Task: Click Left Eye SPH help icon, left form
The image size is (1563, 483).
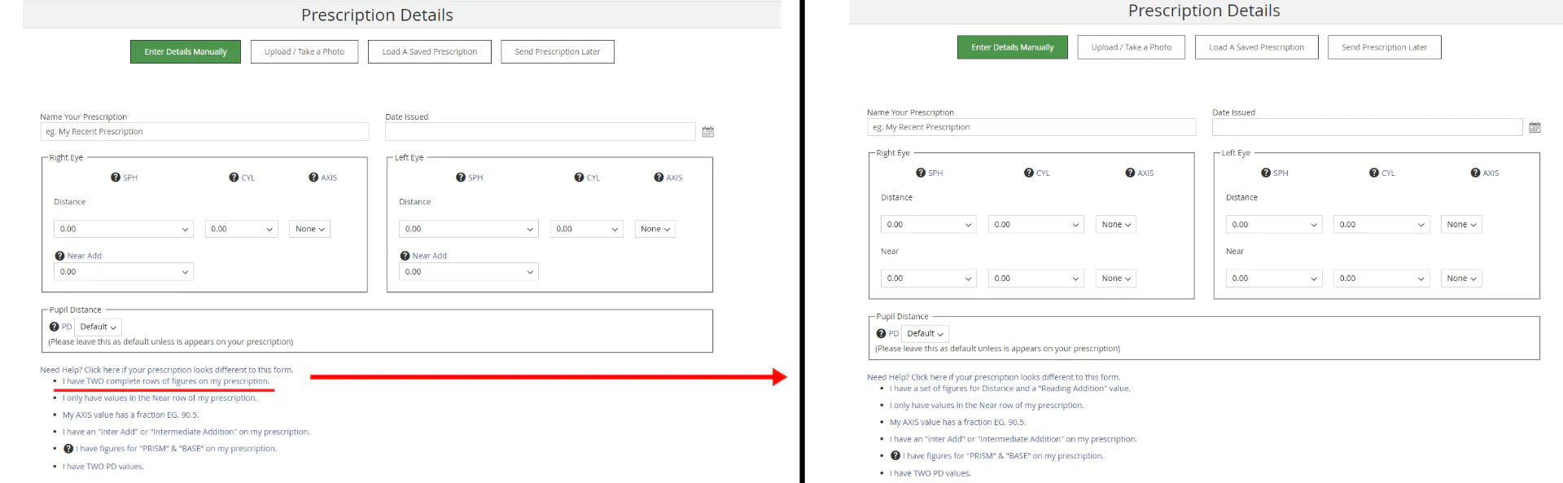Action: [461, 178]
